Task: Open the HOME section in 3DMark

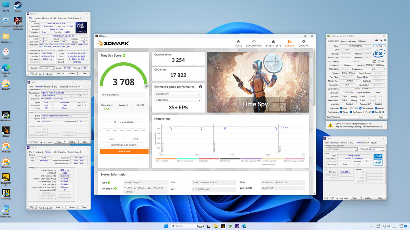Action: 238,43
